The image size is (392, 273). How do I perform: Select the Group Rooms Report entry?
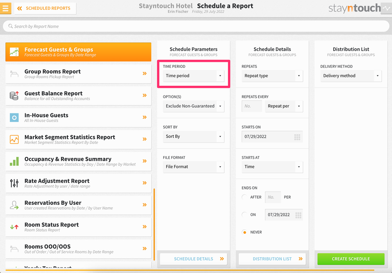78,74
